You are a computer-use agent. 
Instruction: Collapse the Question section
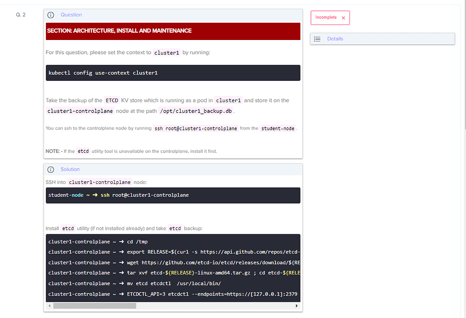pyautogui.click(x=71, y=15)
